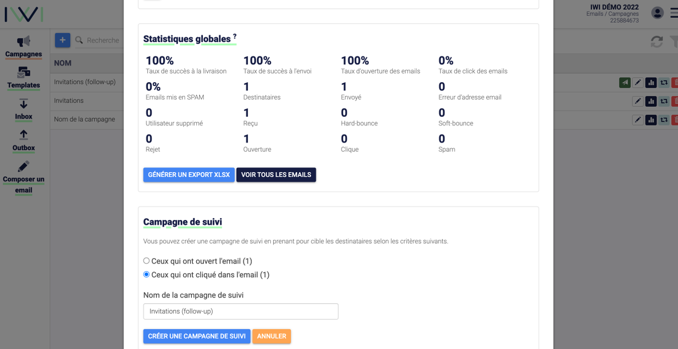Click the pencil edit icon for Nom de la campagne
Screen dimensions: 678x349
tap(638, 120)
